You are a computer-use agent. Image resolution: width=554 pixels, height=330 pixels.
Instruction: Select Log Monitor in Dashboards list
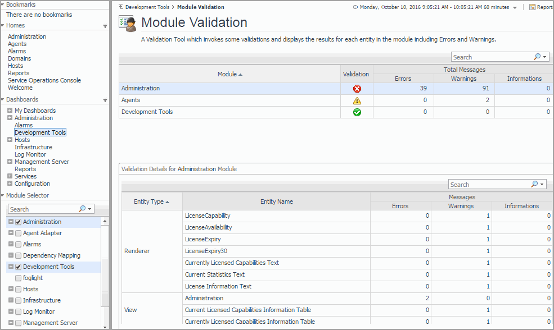point(30,154)
